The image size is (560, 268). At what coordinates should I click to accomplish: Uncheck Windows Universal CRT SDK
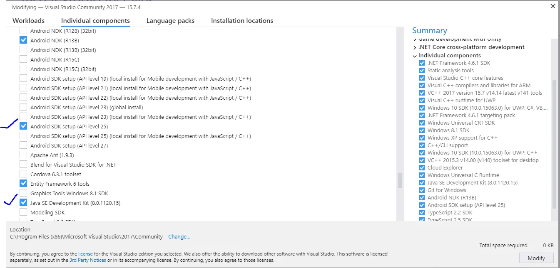pos(422,123)
